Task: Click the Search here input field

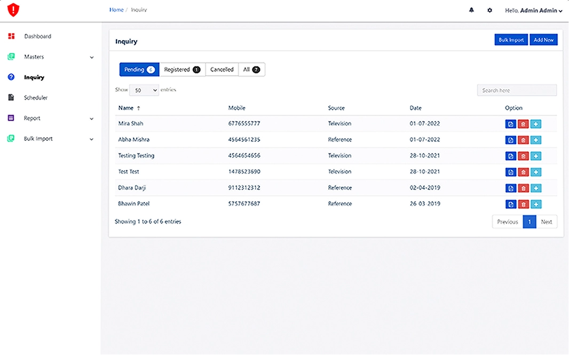Action: tap(517, 90)
